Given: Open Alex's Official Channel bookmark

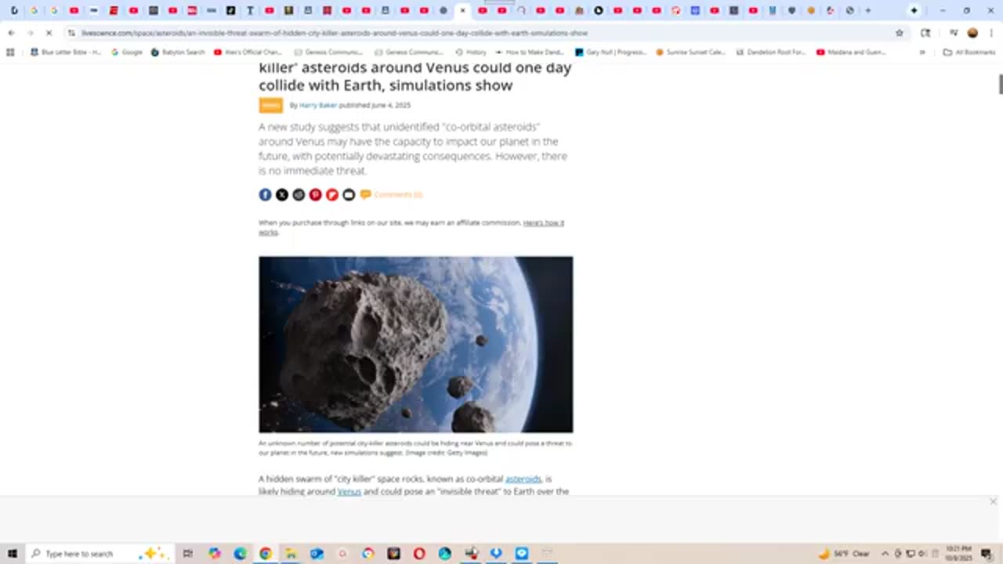Looking at the screenshot, I should 248,52.
